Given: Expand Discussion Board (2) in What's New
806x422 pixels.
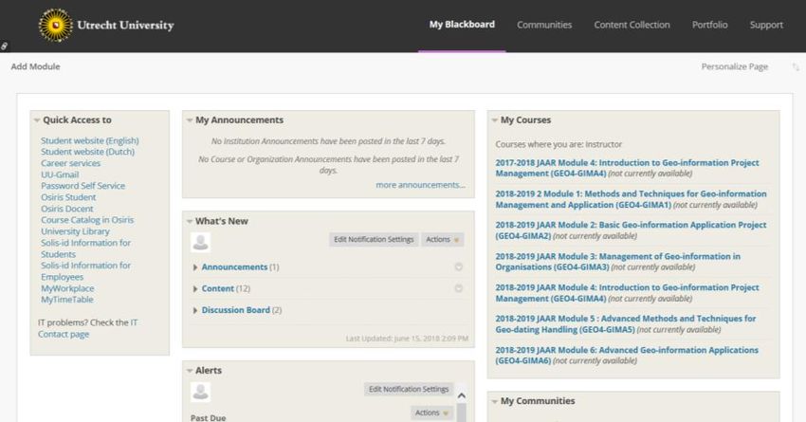Looking at the screenshot, I should pyautogui.click(x=195, y=310).
